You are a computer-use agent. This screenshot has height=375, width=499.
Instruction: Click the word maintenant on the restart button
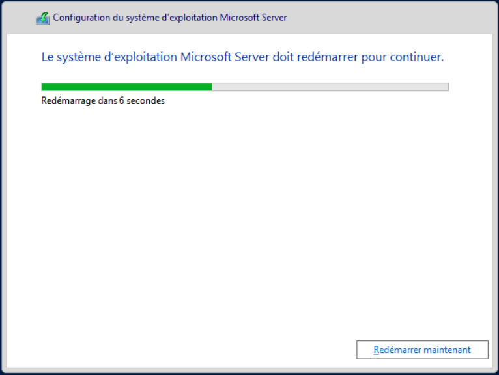447,350
